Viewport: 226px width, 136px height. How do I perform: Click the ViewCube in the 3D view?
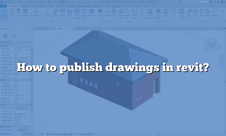tap(212, 43)
